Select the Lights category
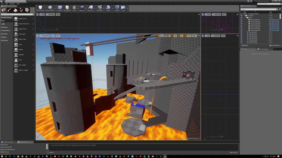 [3, 24]
